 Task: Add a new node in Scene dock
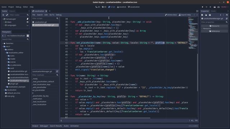[x=3, y=15]
